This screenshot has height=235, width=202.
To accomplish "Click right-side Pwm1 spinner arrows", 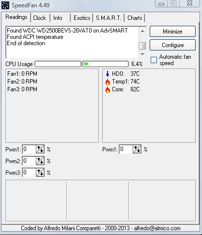I will (x=137, y=149).
